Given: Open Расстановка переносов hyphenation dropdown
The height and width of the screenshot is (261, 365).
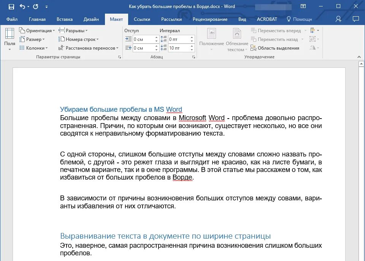Looking at the screenshot, I should pos(88,48).
